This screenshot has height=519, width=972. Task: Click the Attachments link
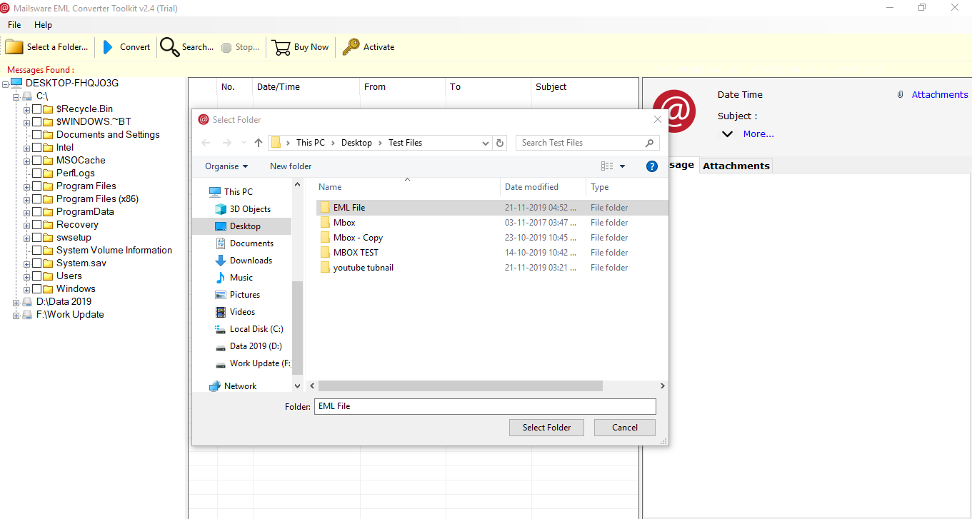pyautogui.click(x=940, y=94)
